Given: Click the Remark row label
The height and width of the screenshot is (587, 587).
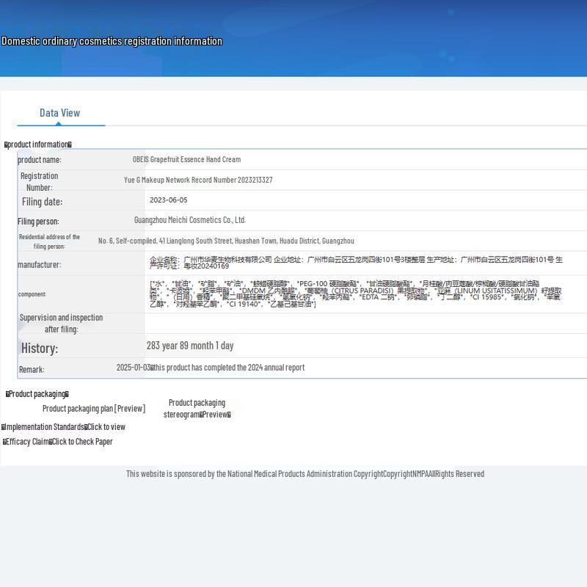Looking at the screenshot, I should 32,370.
